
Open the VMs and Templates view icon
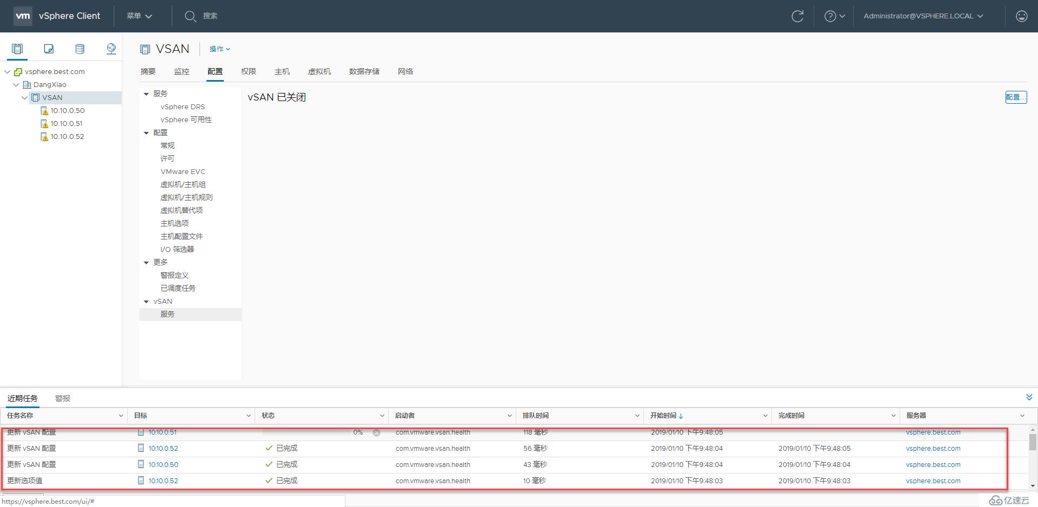[x=49, y=49]
